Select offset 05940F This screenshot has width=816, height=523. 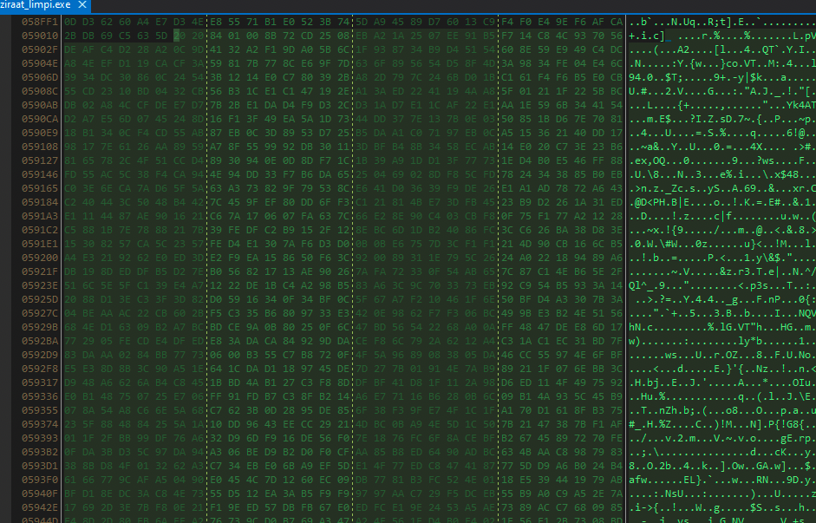40,494
